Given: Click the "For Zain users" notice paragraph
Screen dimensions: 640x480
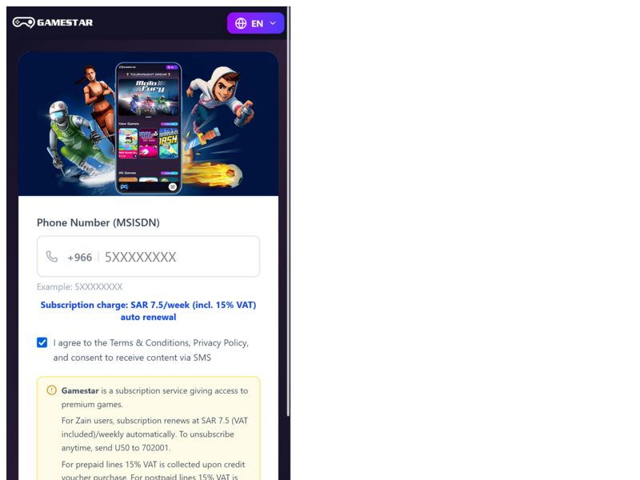Looking at the screenshot, I should click(154, 434).
